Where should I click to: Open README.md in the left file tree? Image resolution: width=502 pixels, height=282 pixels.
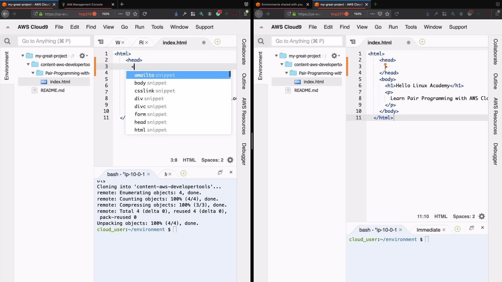coord(52,90)
